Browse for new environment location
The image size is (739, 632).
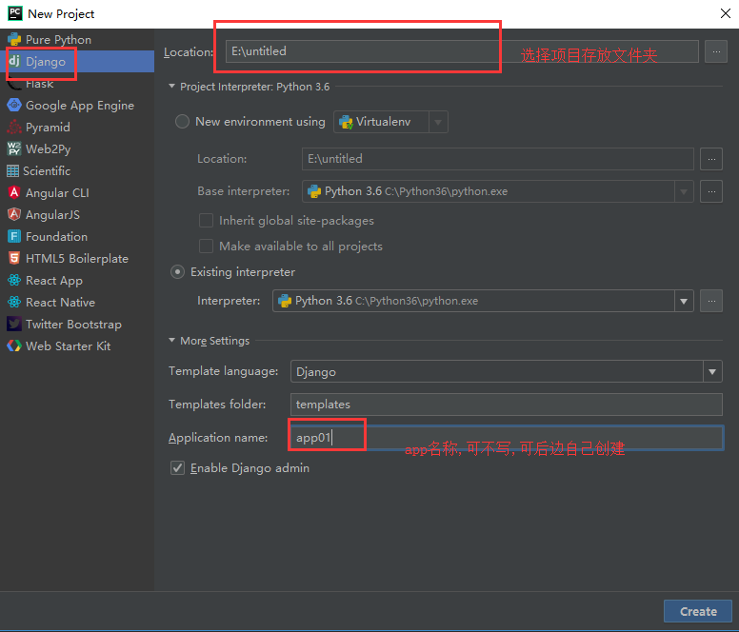click(x=711, y=159)
